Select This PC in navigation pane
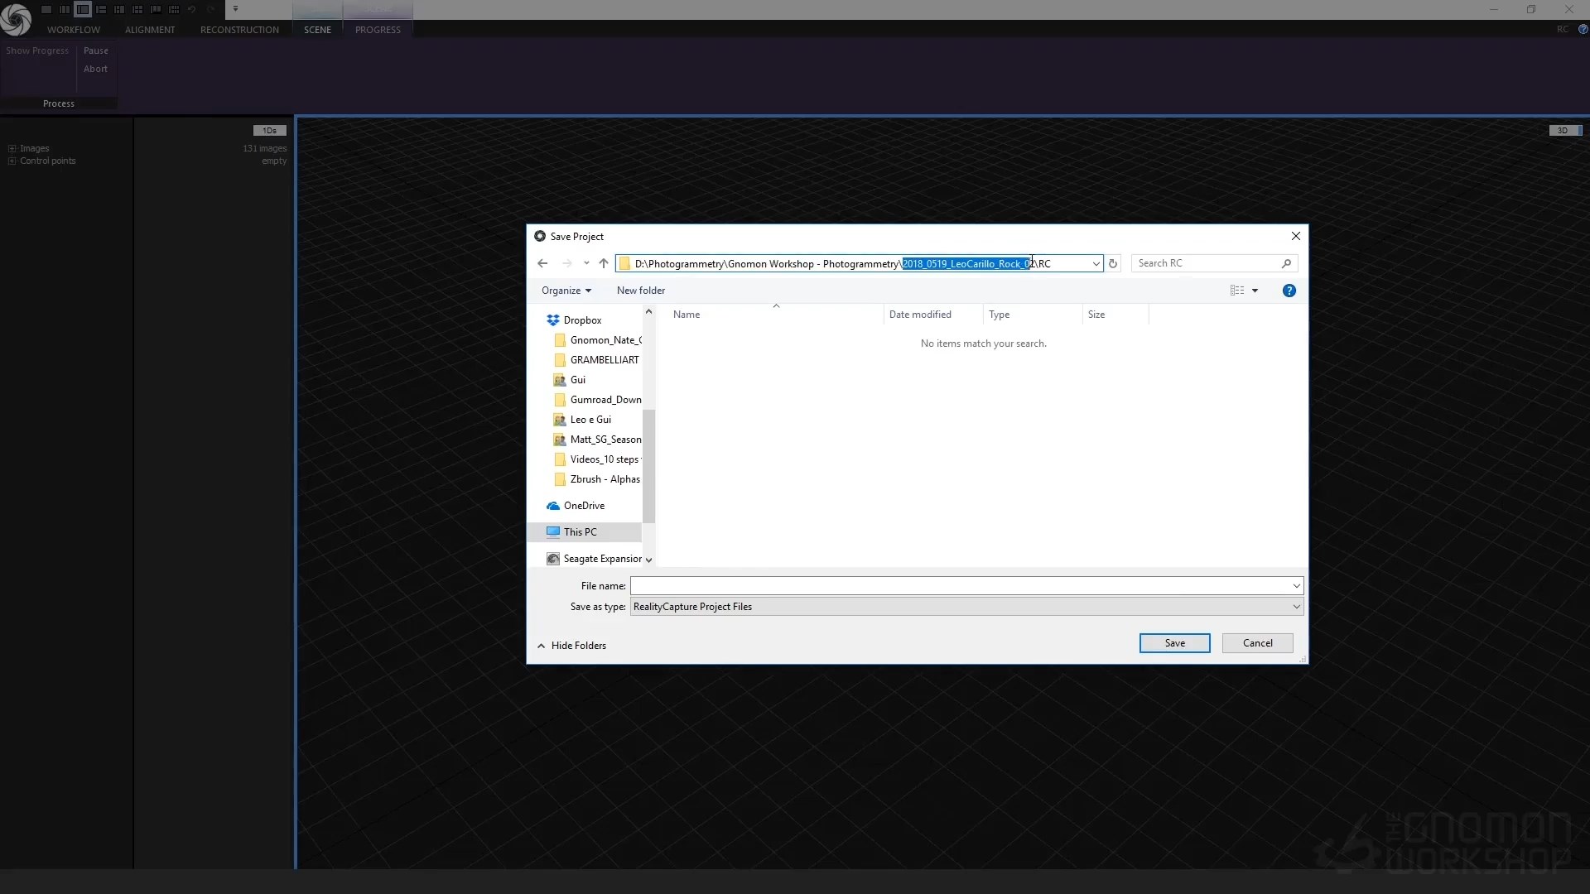Image resolution: width=1590 pixels, height=894 pixels. pyautogui.click(x=580, y=532)
